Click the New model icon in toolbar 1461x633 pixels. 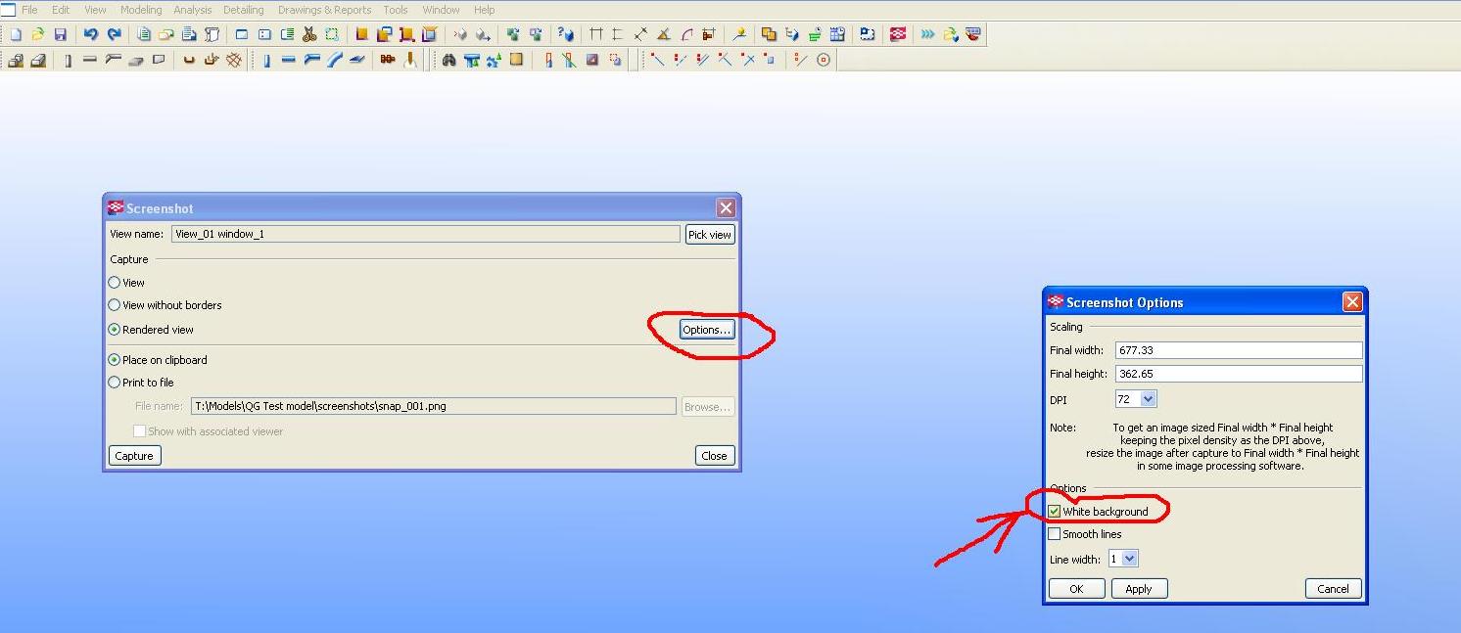pyautogui.click(x=15, y=34)
